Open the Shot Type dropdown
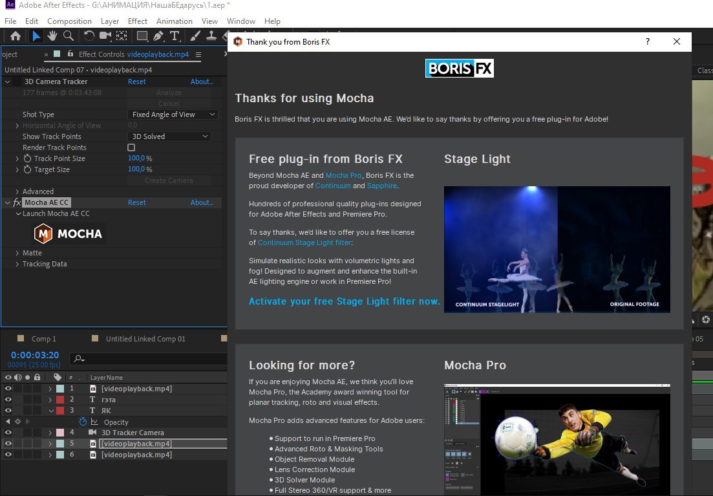Image resolution: width=713 pixels, height=496 pixels. pyautogui.click(x=173, y=114)
